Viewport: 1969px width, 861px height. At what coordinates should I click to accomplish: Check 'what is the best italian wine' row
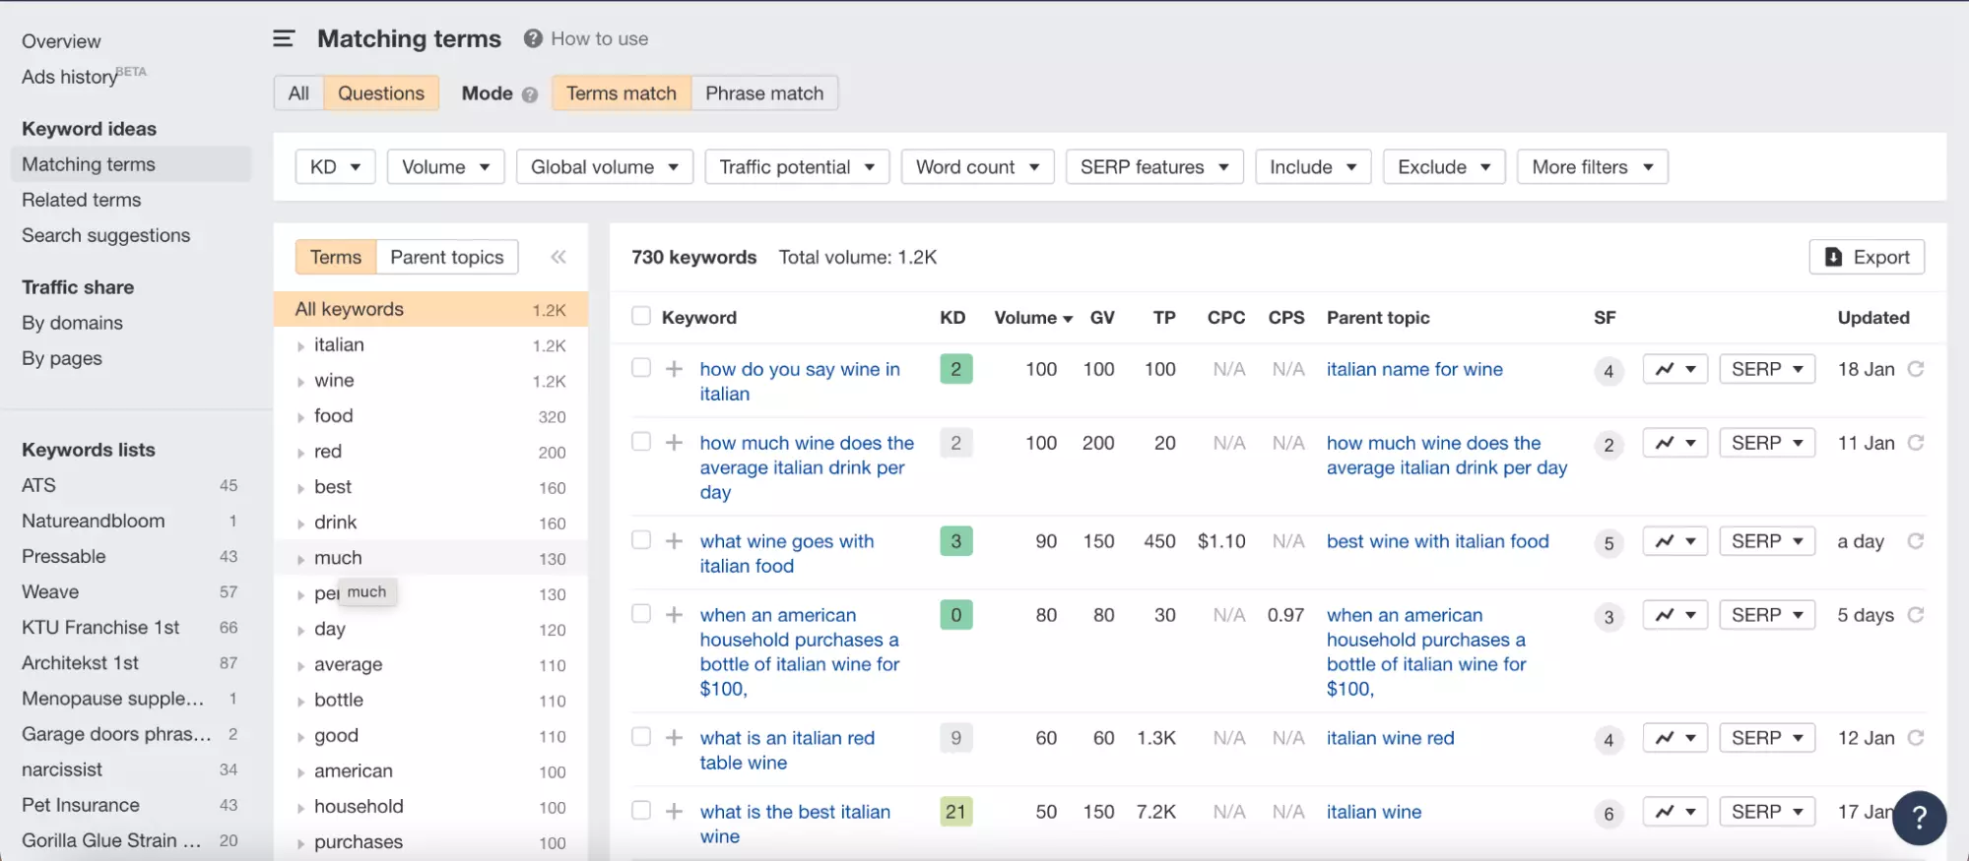(x=641, y=810)
